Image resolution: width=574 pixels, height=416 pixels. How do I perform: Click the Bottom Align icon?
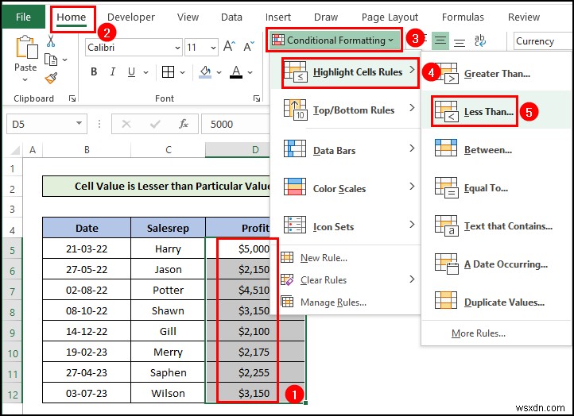click(460, 43)
